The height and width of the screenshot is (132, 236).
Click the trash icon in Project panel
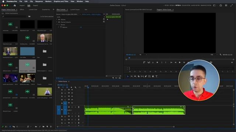[x=51, y=126]
